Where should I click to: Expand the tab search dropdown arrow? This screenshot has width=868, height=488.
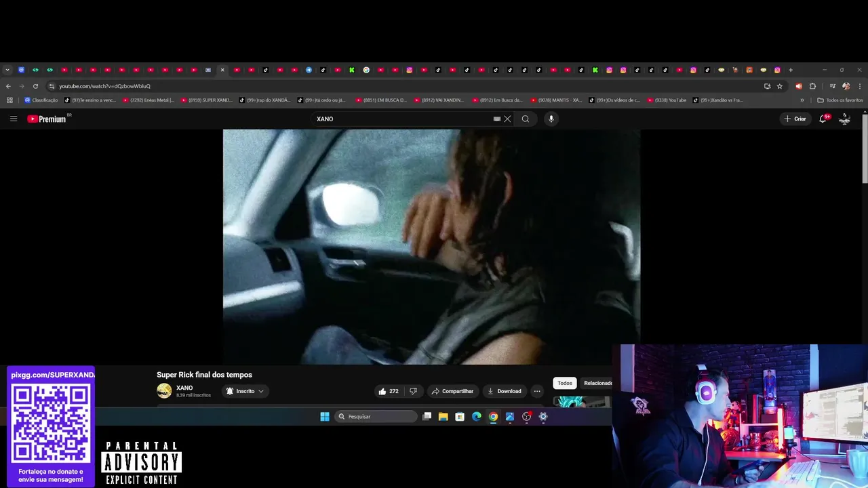(7, 70)
